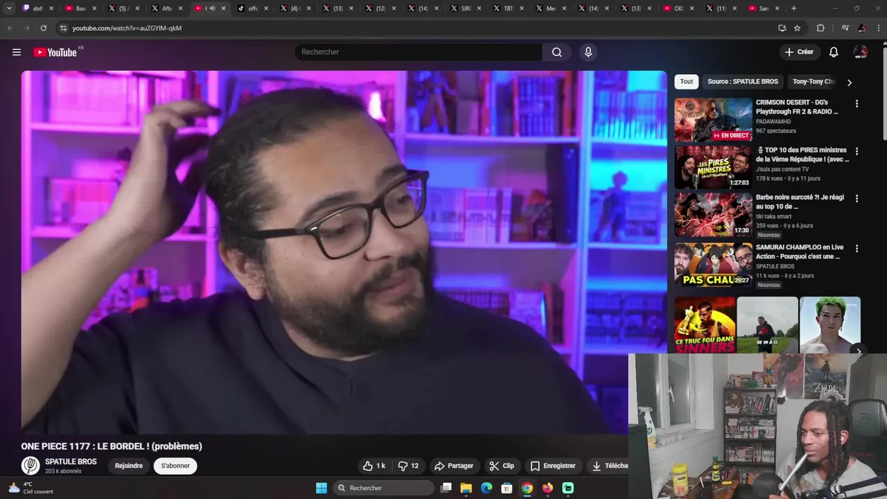Open the Barbe noire surcoté thumbnail
Image resolution: width=887 pixels, height=499 pixels.
point(713,214)
